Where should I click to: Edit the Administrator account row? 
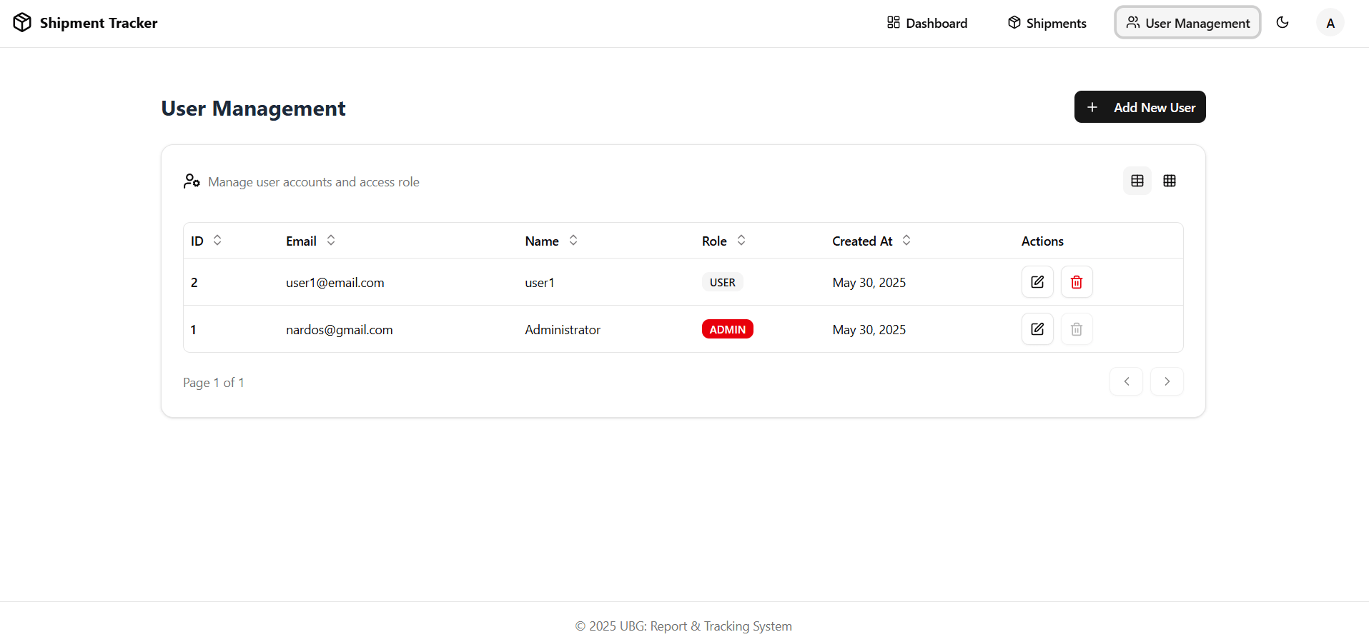[x=1037, y=329]
